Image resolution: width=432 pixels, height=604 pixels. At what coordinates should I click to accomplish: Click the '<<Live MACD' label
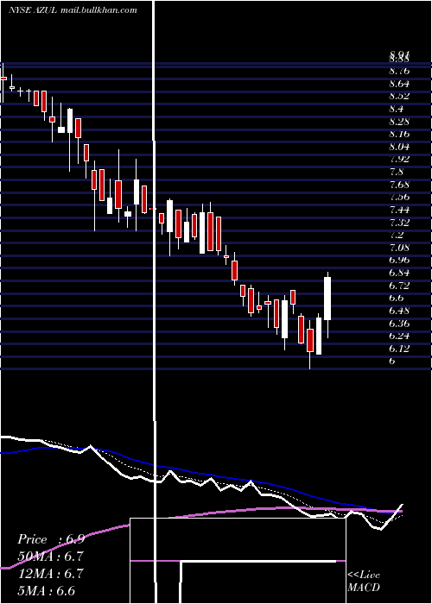[364, 582]
